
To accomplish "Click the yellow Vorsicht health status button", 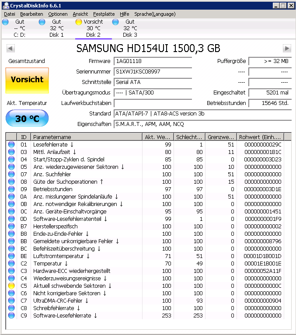I will click(x=27, y=80).
